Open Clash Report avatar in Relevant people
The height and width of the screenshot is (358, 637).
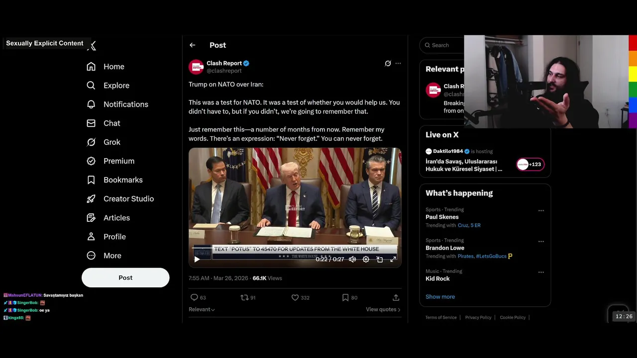point(433,90)
